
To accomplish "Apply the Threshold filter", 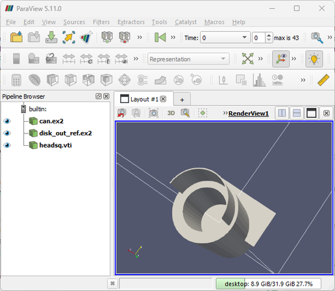I will pyautogui.click(x=88, y=80).
